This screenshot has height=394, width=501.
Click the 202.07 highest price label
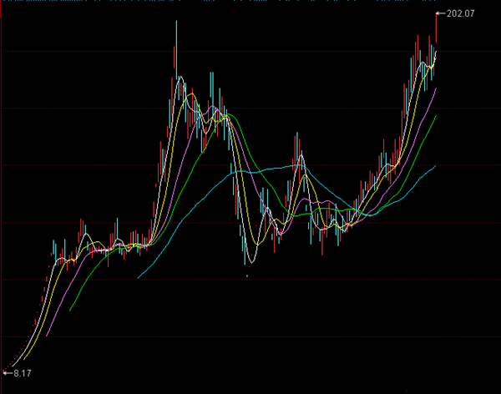click(460, 13)
